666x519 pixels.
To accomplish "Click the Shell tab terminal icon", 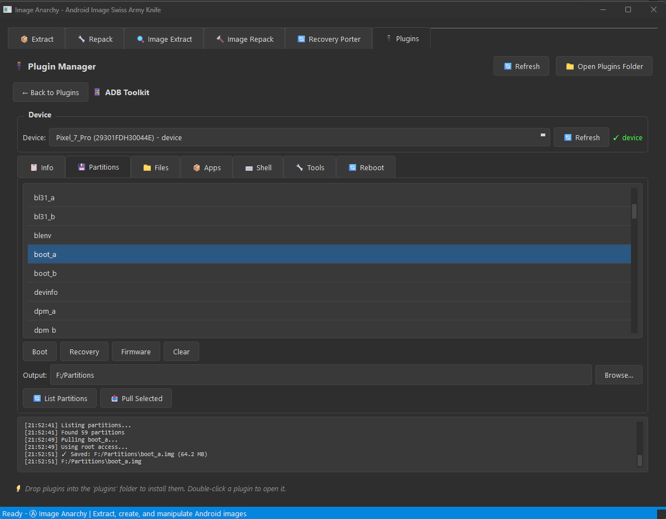I will click(247, 167).
